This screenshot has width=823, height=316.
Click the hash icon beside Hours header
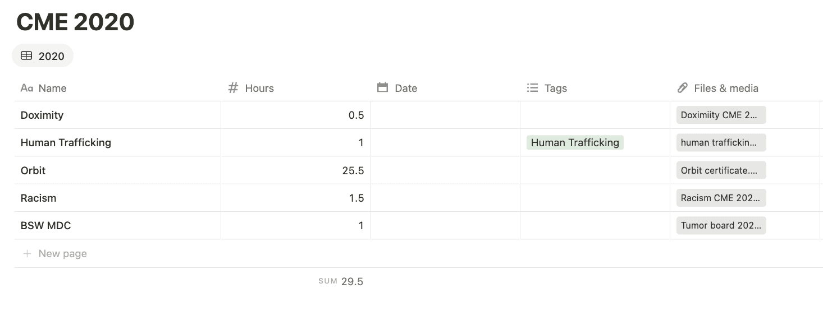(x=233, y=88)
